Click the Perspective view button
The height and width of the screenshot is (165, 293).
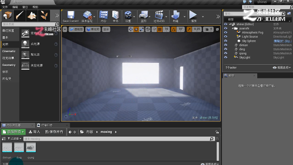coord(76,29)
